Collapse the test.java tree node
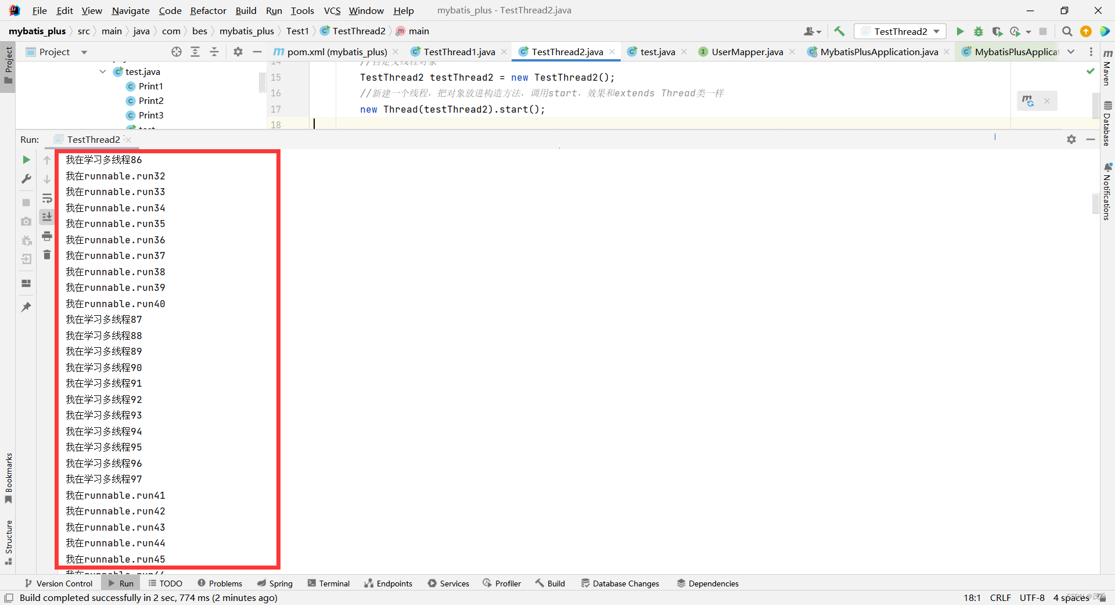Image resolution: width=1115 pixels, height=605 pixels. (103, 71)
